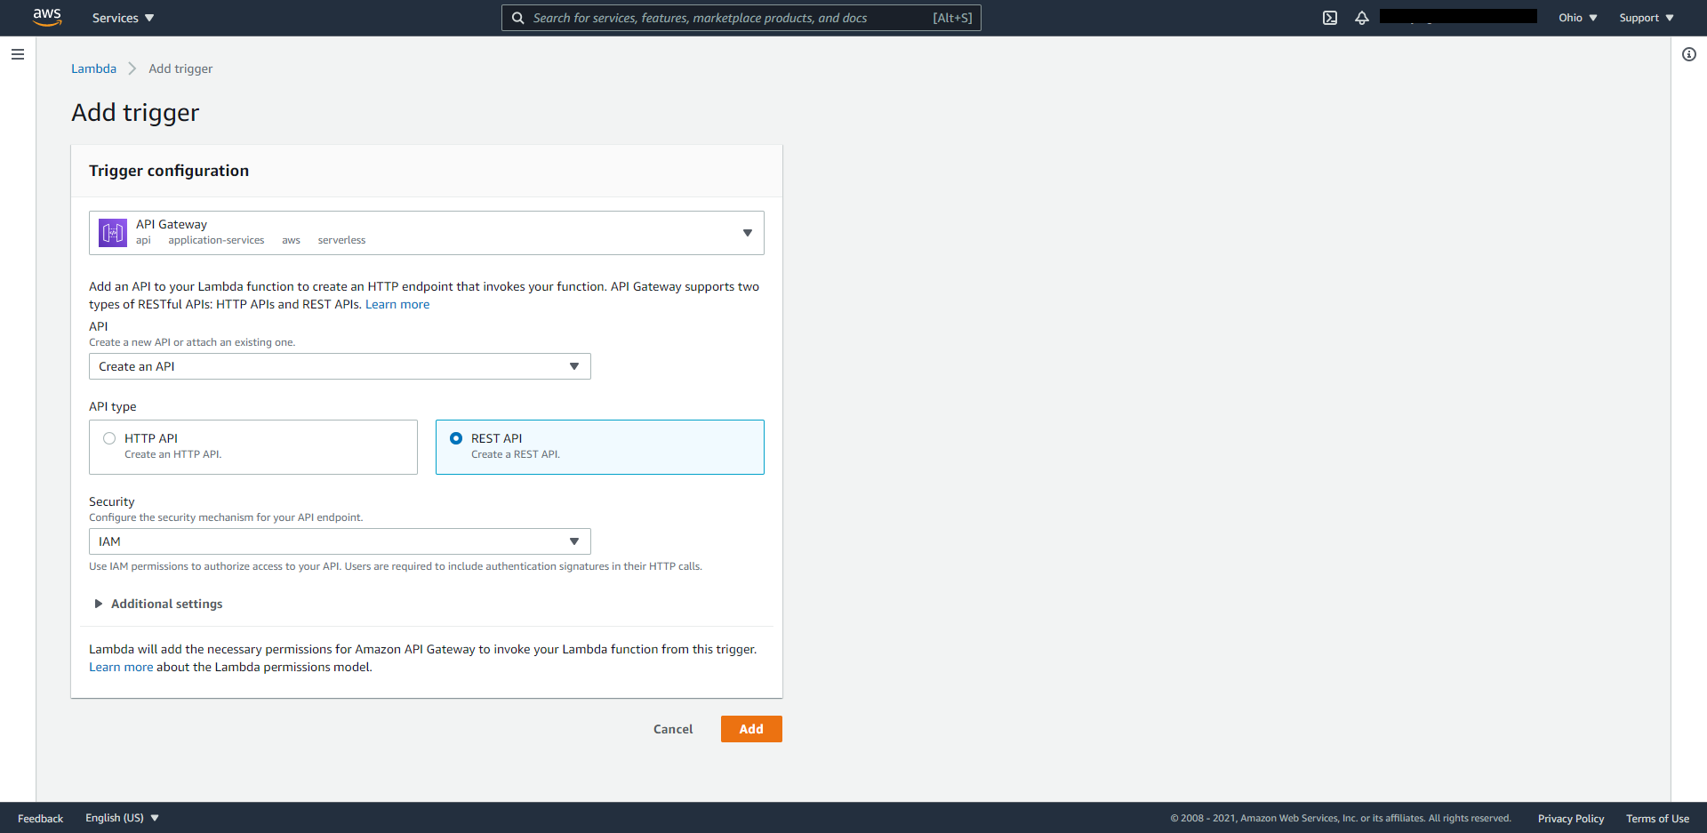
Task: Open AWS CloudShell from the navigation bar
Action: 1330,17
